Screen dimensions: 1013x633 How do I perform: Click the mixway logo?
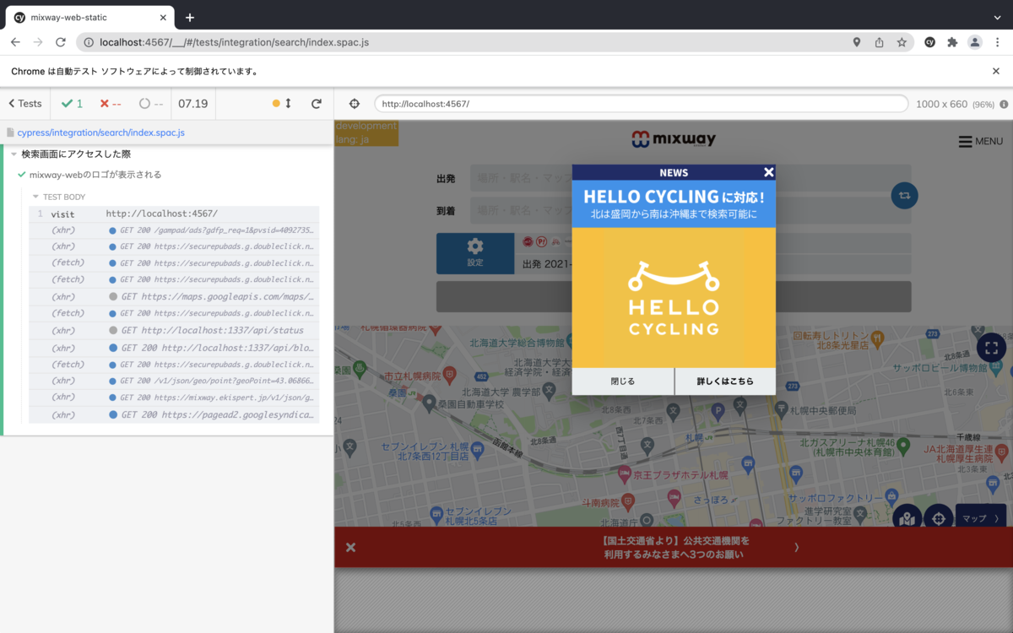pos(673,139)
